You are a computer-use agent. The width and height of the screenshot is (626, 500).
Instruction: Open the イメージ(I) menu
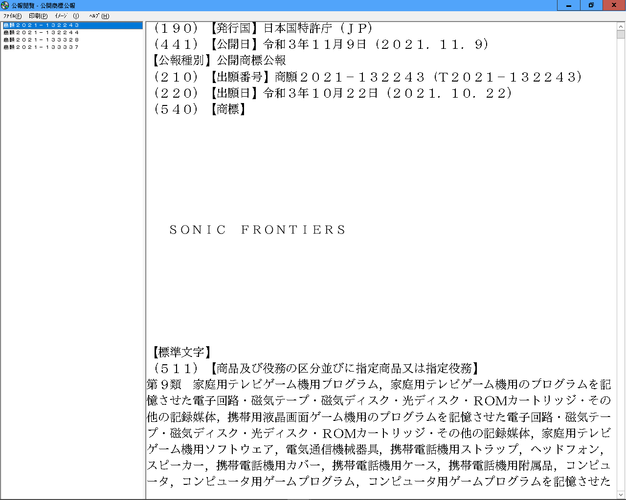67,16
